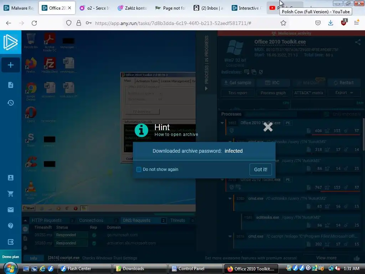Switch to 'Page not fo' browser tab
The height and width of the screenshot is (274, 365).
[x=170, y=8]
